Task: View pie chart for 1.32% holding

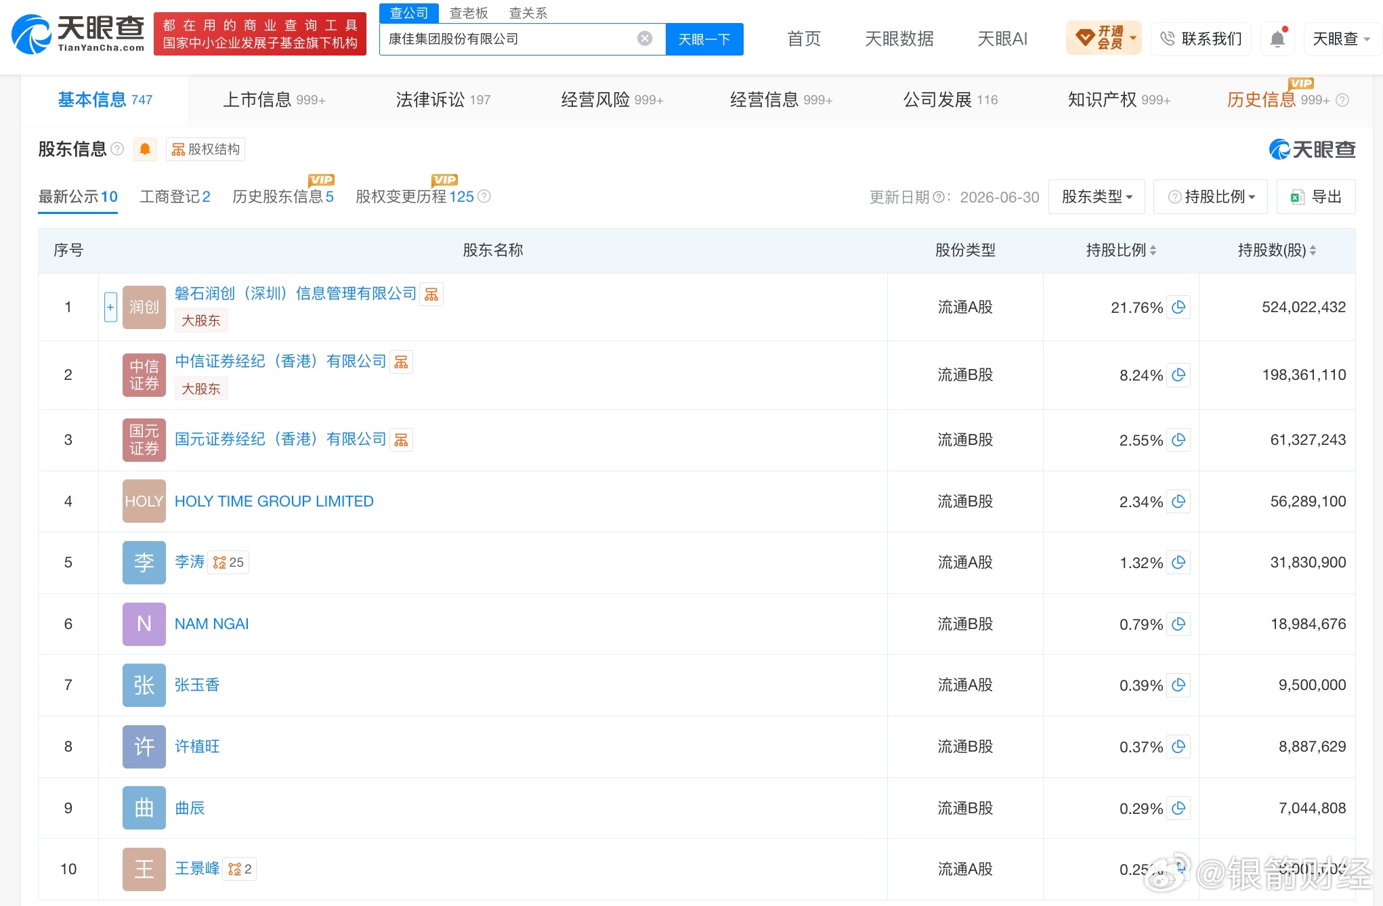Action: [x=1178, y=563]
